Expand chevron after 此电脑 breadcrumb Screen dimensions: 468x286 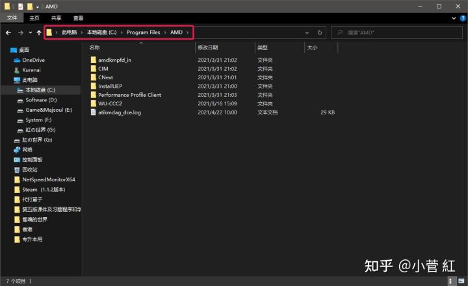(82, 32)
